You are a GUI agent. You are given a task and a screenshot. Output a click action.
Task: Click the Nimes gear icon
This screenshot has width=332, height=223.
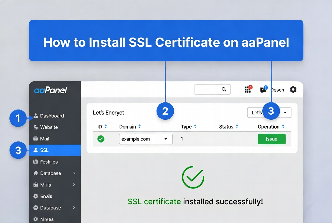36,219
